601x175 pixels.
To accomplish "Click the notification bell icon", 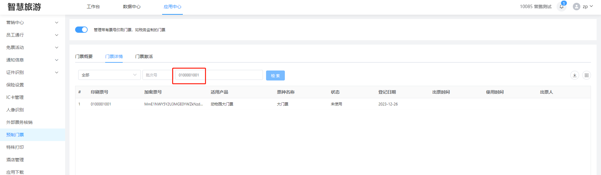I will click(x=561, y=7).
